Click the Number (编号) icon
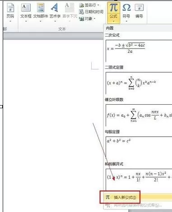Viewport: 172px width, 212px height. (139, 8)
